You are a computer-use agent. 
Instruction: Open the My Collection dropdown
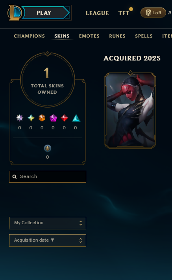click(48, 223)
